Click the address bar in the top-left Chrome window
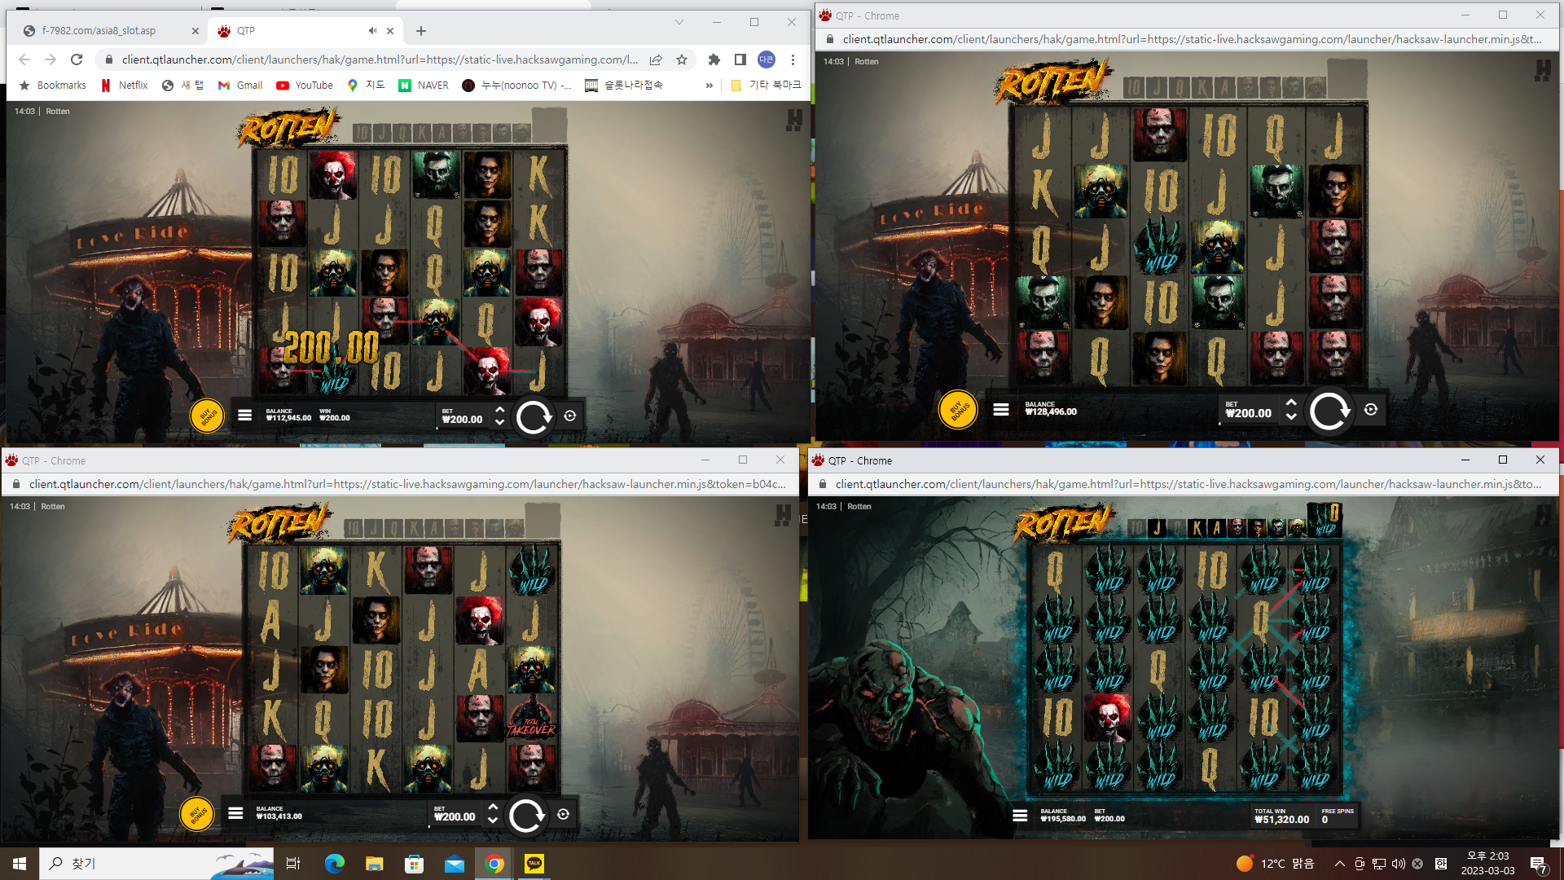Screen dimensions: 1564x880 [380, 59]
